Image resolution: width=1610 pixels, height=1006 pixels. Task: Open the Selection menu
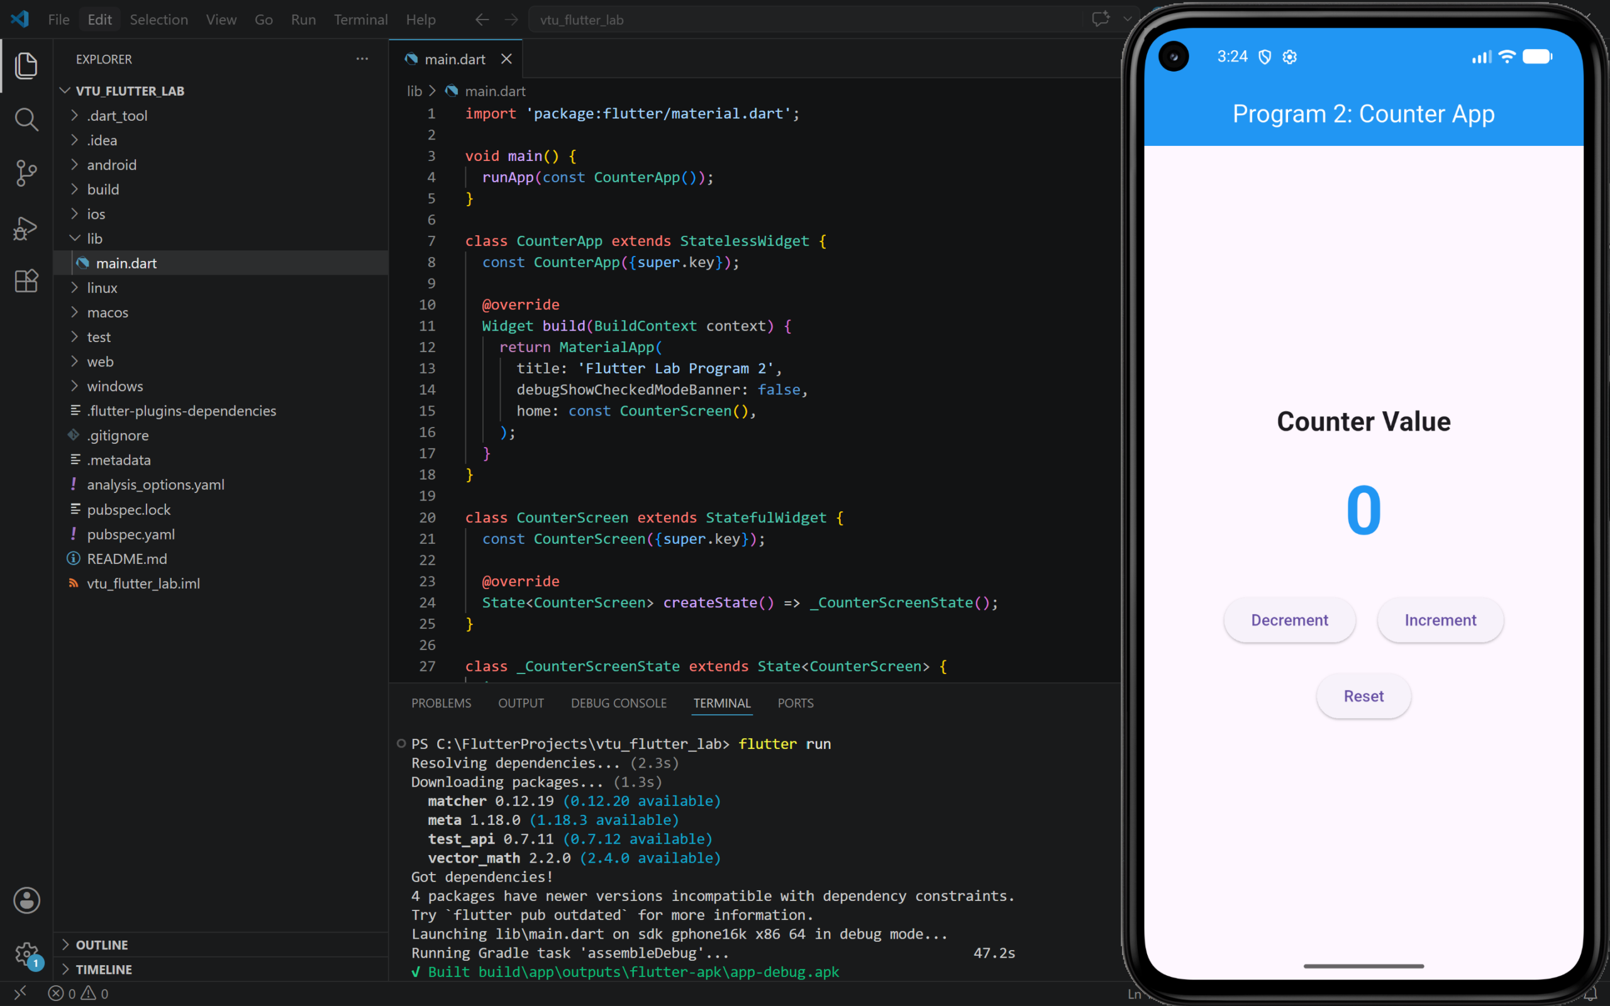[x=159, y=19]
